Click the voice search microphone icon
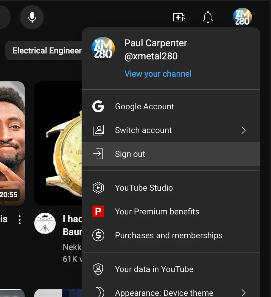Image resolution: width=271 pixels, height=297 pixels. click(x=32, y=17)
